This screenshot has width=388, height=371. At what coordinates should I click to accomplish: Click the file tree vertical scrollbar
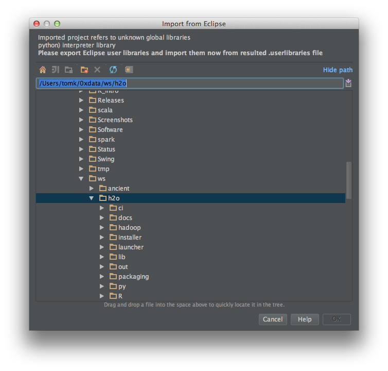pyautogui.click(x=349, y=180)
